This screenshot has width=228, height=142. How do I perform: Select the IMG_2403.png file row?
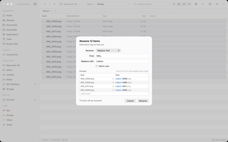coord(134,67)
